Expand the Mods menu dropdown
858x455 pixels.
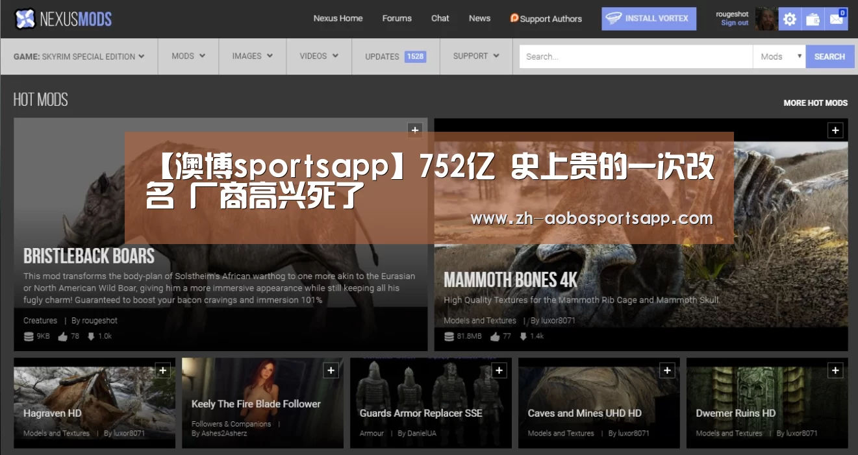[x=188, y=56]
